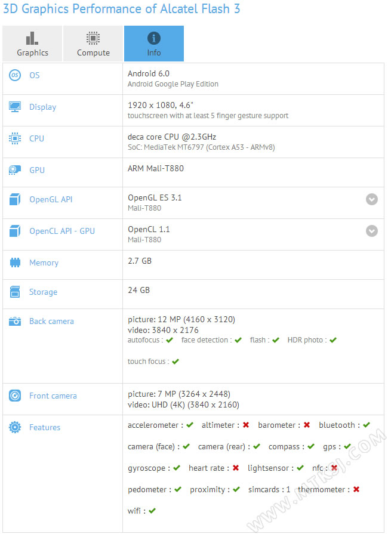388x534 pixels.
Task: Click the autofocus green checkmark
Action: (x=170, y=340)
